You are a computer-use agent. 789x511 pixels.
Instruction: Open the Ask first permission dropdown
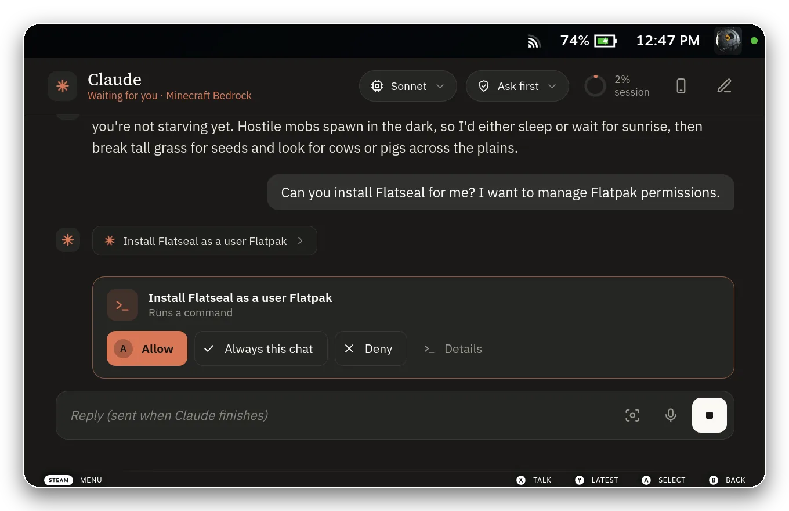(x=517, y=86)
